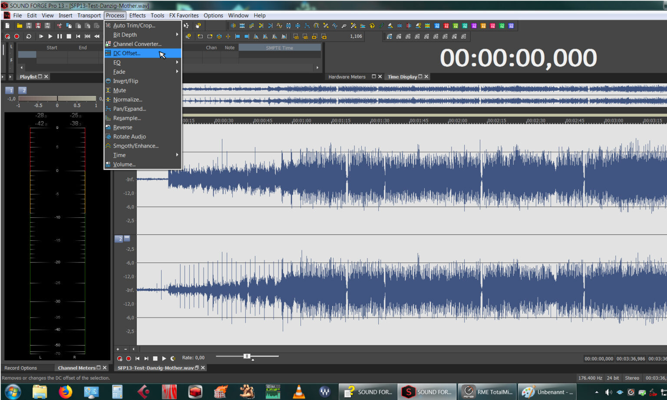667x400 pixels.
Task: Stop playback from the top transport bar
Action: pyautogui.click(x=69, y=36)
